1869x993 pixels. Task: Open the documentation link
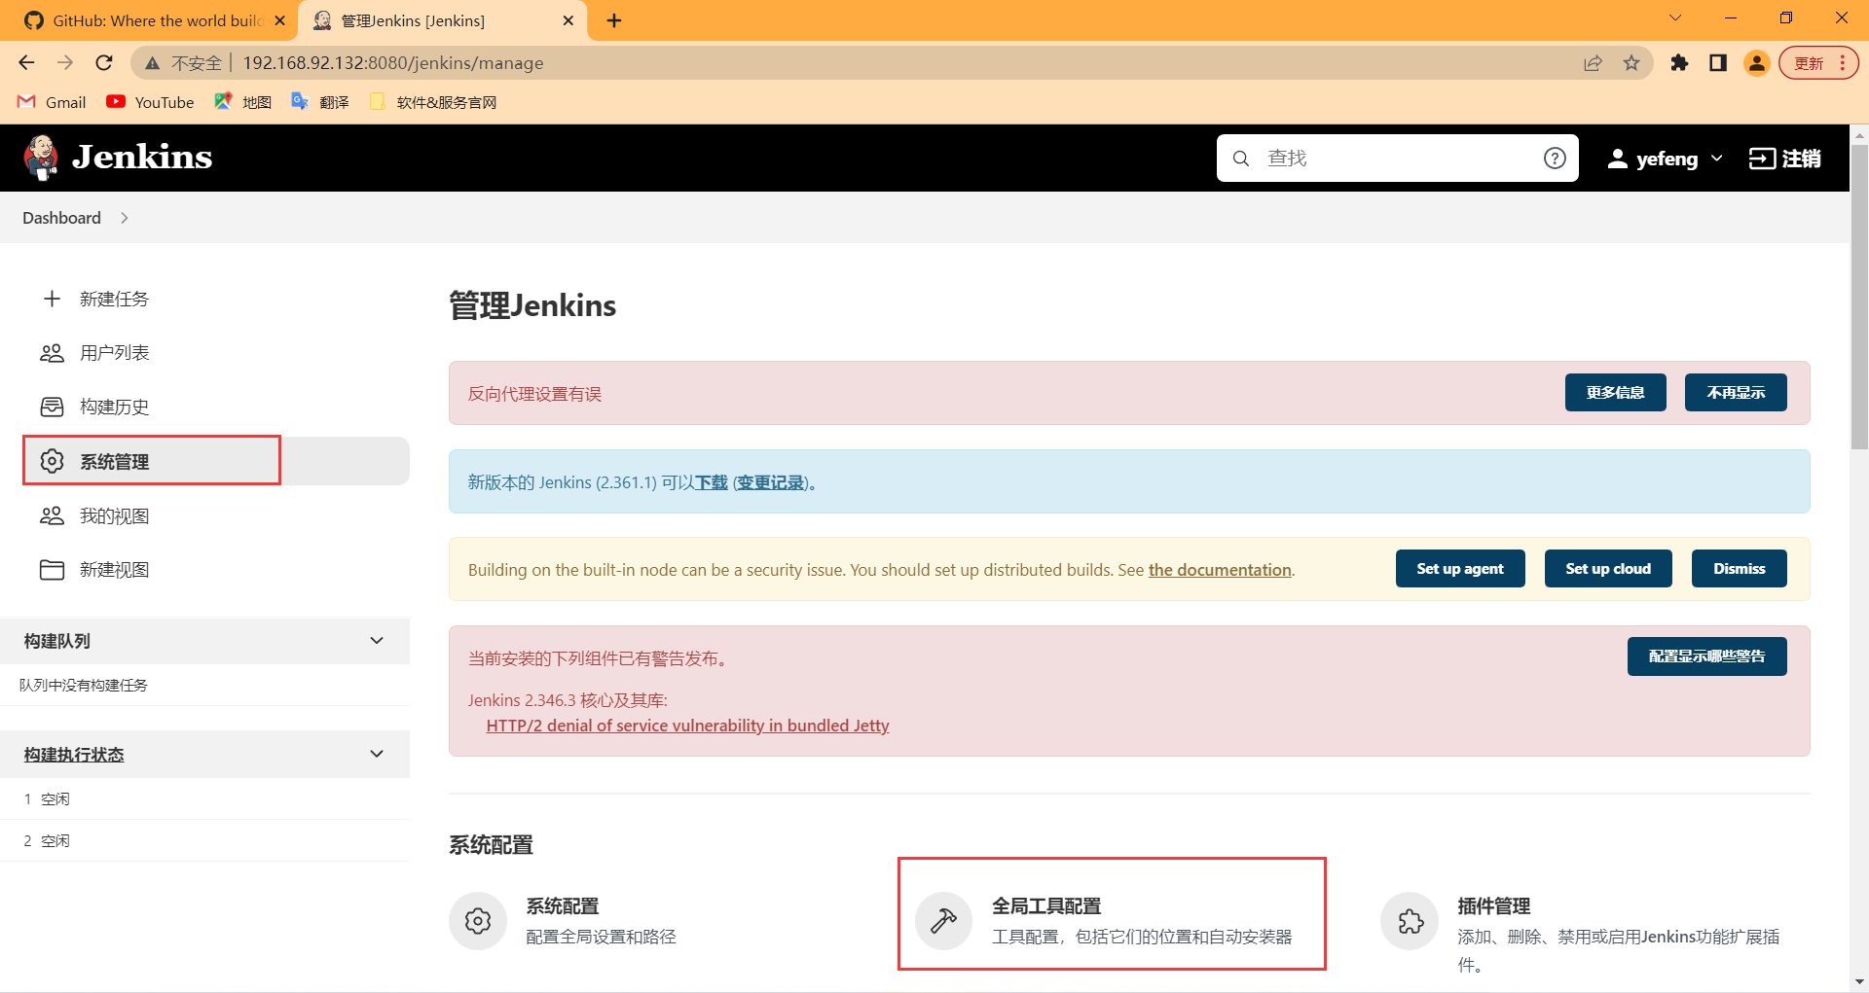(x=1220, y=570)
